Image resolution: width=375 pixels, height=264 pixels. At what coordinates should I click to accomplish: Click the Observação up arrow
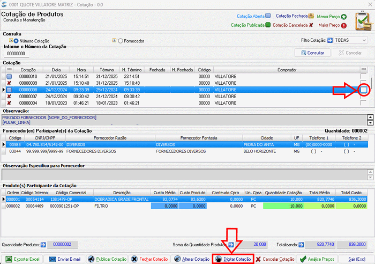tap(370, 118)
